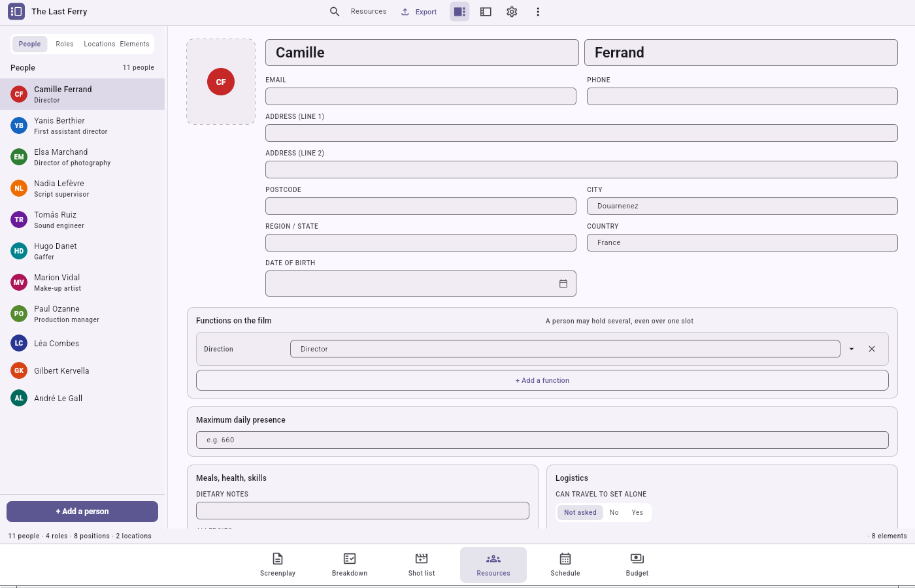Set travel alone to Yes

pyautogui.click(x=637, y=512)
